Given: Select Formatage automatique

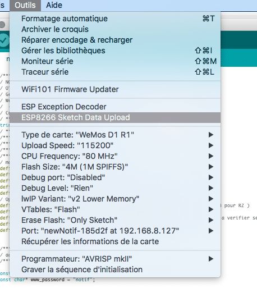Looking at the screenshot, I should 115,19.
